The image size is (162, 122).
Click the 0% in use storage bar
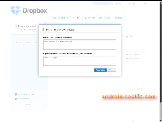[29, 105]
